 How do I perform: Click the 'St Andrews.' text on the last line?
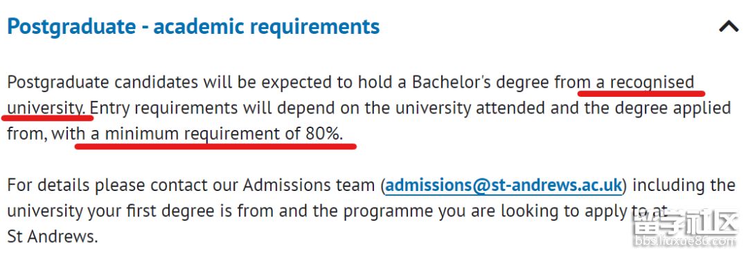53,236
